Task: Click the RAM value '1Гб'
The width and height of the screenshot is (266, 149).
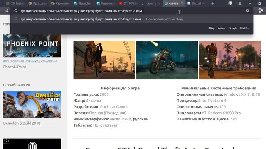Action: coord(223,107)
